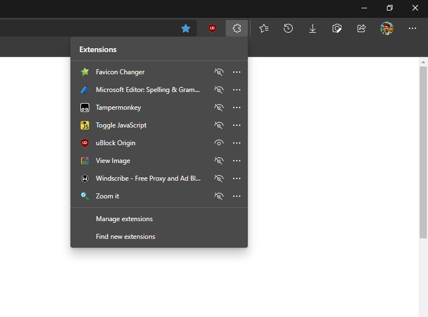Click the Favicon Changer green star icon

[x=85, y=72]
